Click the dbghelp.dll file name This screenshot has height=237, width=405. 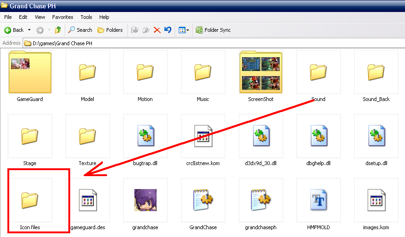[318, 163]
